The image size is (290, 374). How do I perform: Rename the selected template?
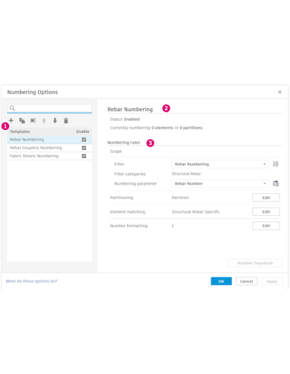pyautogui.click(x=33, y=121)
